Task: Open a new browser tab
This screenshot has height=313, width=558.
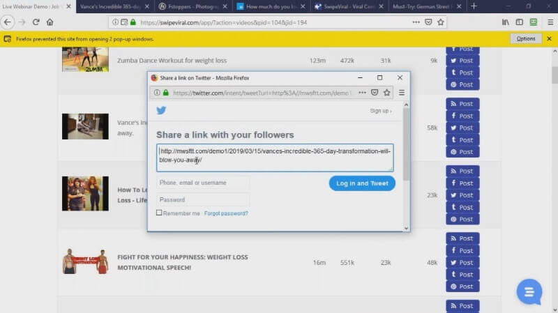Action: click(474, 6)
